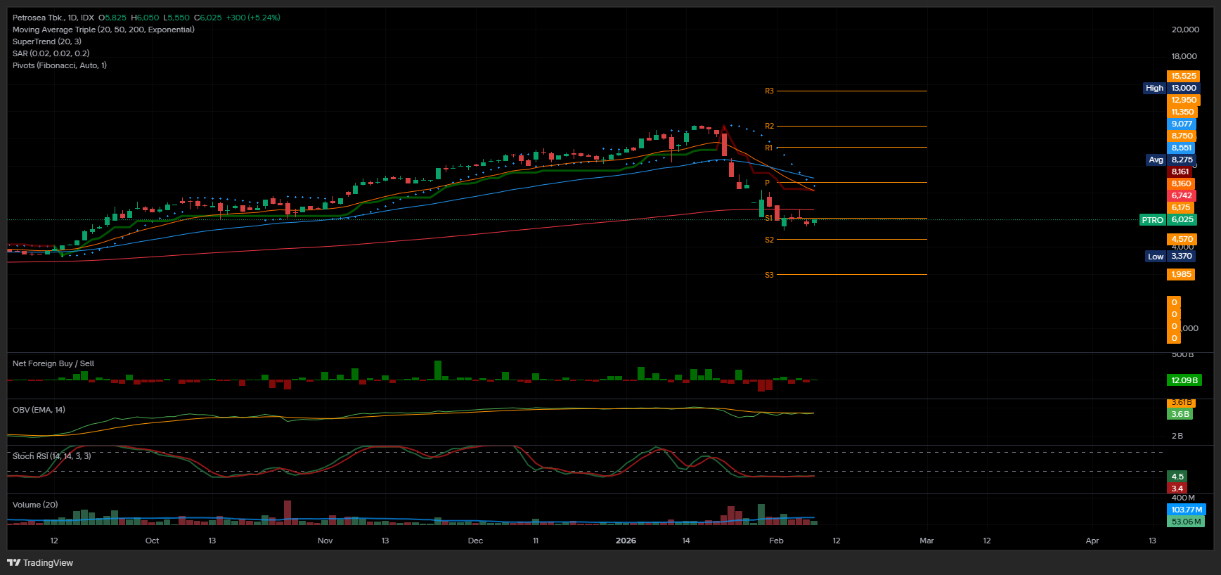Open the Moving Average Triple indicator legend
The width and height of the screenshot is (1221, 575).
[x=103, y=30]
